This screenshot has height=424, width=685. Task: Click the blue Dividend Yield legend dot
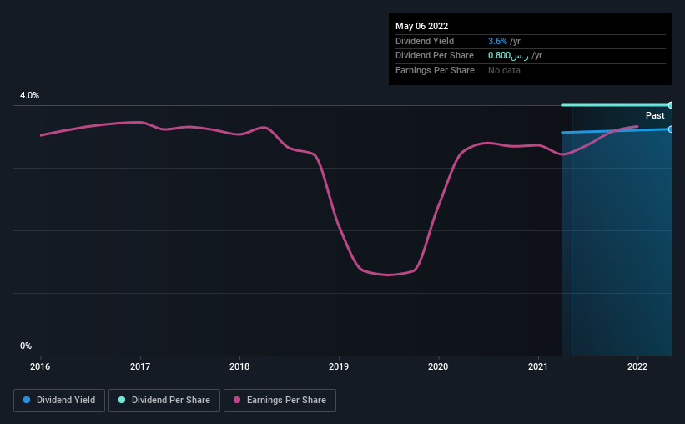pyautogui.click(x=27, y=401)
